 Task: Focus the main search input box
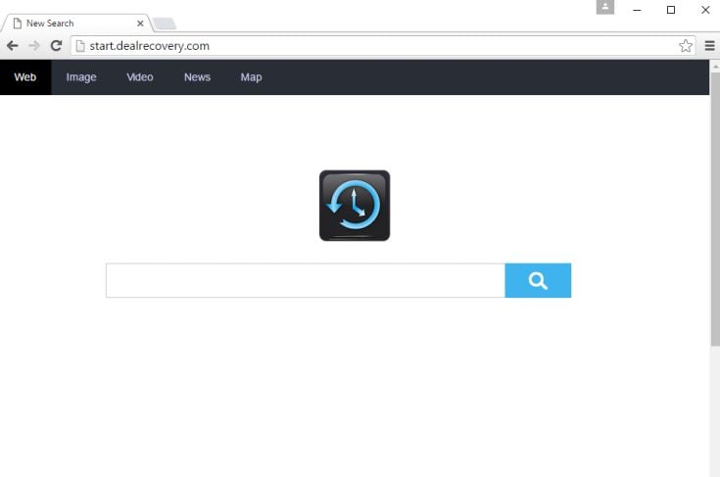pyautogui.click(x=306, y=280)
